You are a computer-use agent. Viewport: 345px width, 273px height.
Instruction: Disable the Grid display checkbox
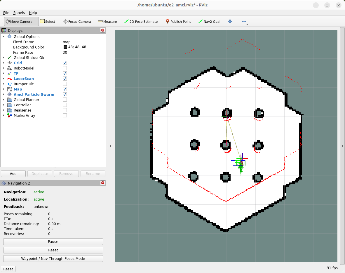pos(65,63)
